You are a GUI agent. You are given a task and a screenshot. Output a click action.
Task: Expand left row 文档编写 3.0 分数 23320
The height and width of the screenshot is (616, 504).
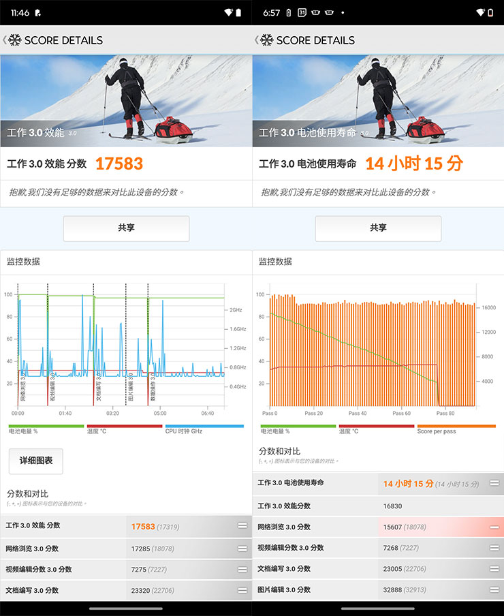coord(126,590)
